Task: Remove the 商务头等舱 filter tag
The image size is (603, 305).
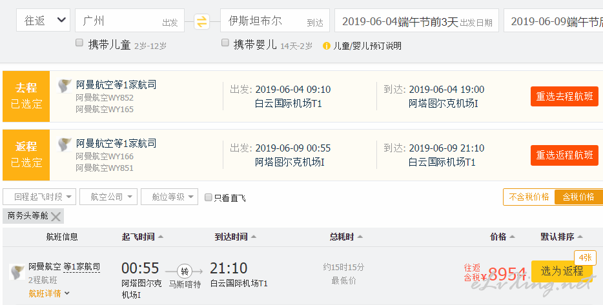Action: click(x=56, y=216)
